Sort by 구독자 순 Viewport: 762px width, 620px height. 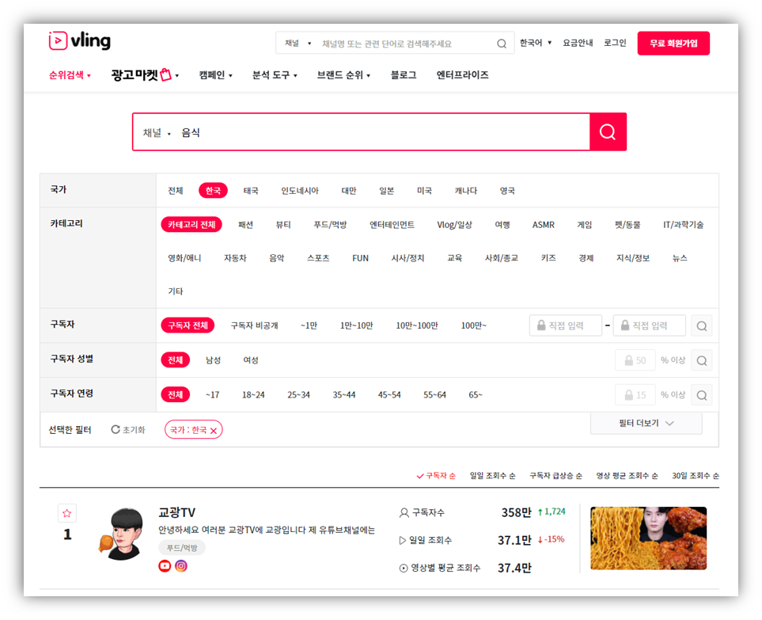pyautogui.click(x=436, y=476)
